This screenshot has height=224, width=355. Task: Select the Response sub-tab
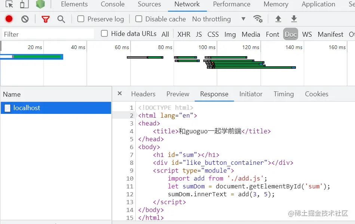(214, 94)
